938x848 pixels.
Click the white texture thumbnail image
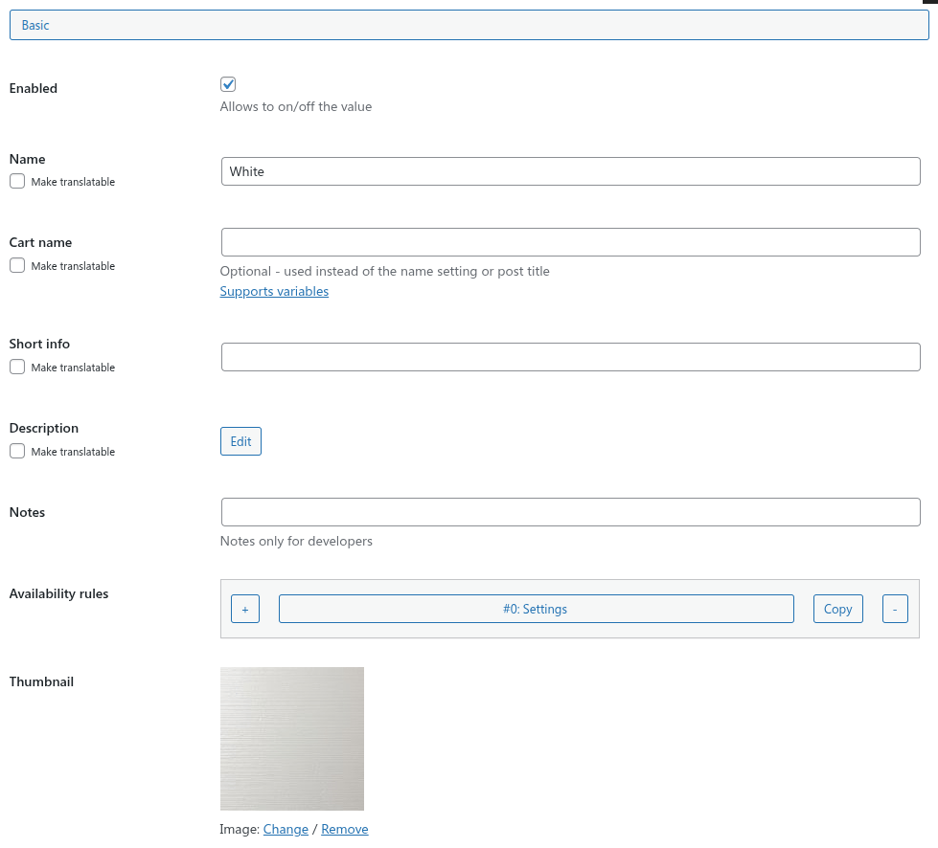[292, 739]
